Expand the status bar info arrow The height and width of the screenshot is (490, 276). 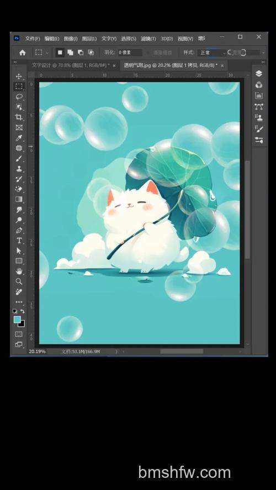(x=116, y=351)
